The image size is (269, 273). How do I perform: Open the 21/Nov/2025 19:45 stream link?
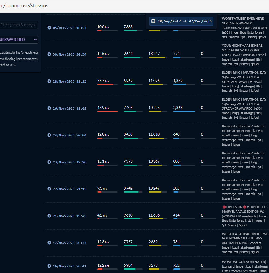70,216
